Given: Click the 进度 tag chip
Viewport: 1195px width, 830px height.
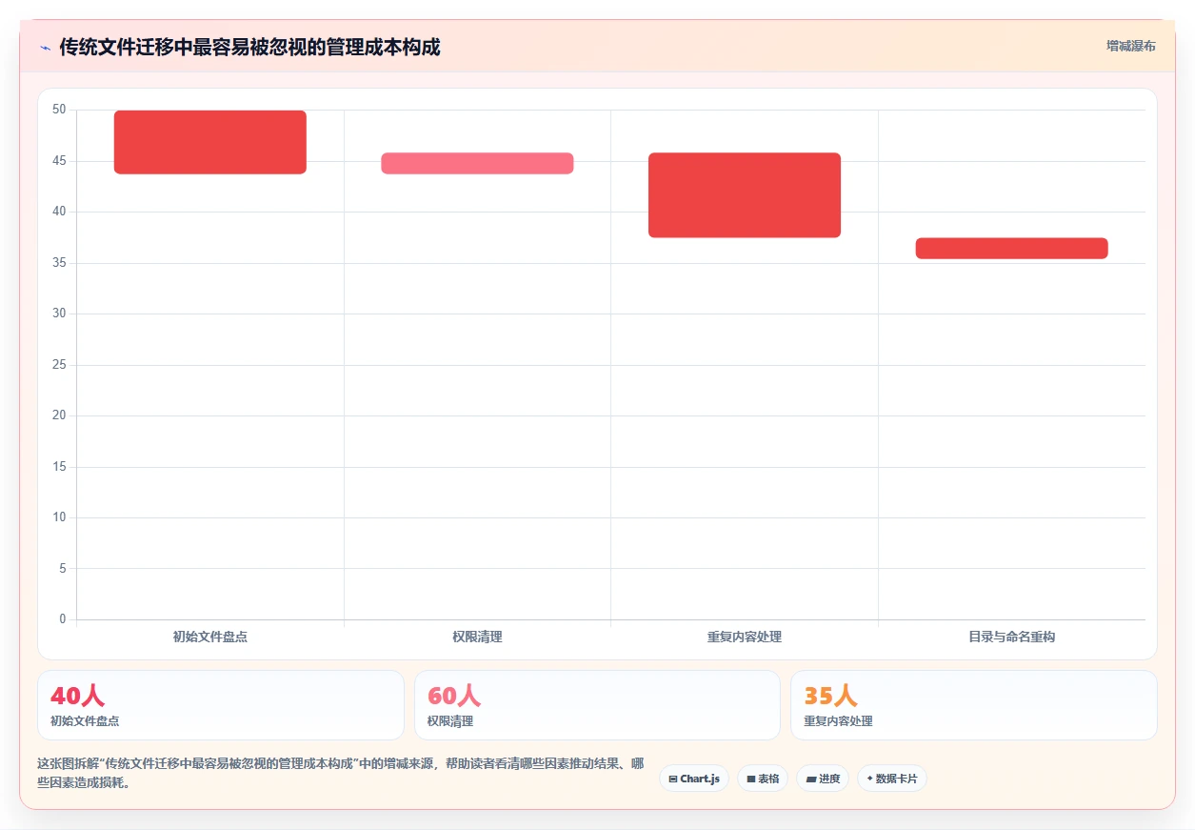Looking at the screenshot, I should click(x=823, y=779).
